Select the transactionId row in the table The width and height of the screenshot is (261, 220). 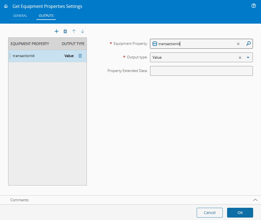click(x=47, y=56)
